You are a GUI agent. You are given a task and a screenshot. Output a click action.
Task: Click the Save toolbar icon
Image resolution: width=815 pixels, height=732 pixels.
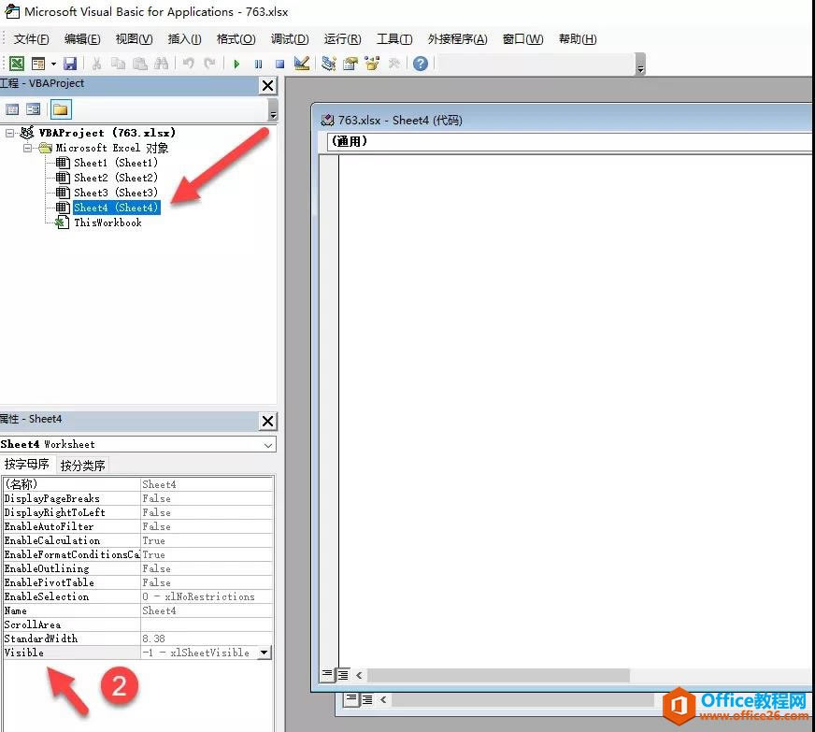tap(70, 64)
